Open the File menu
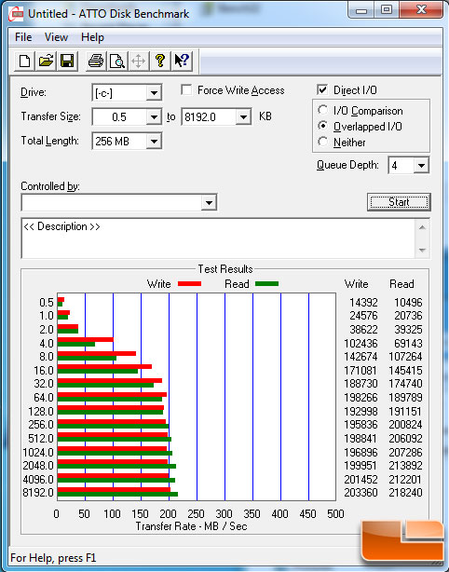449x572 pixels. click(x=23, y=37)
